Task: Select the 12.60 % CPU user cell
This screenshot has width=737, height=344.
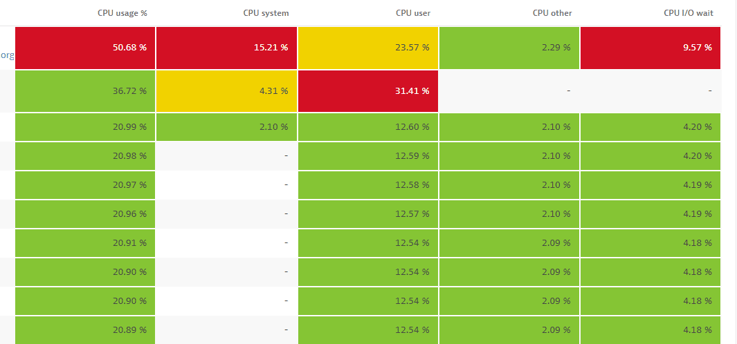Action: (x=368, y=126)
